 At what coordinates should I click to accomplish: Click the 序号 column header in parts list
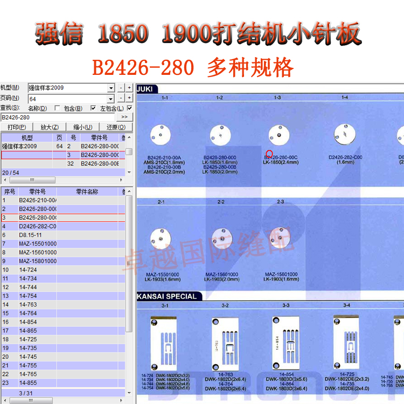click(10, 192)
